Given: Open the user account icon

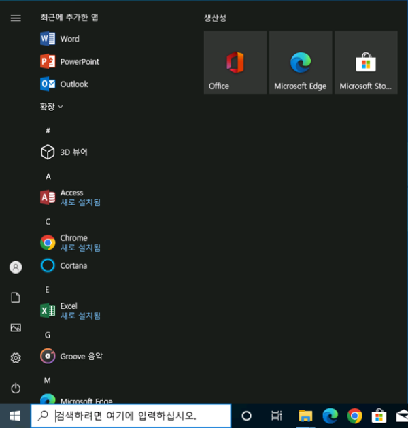Looking at the screenshot, I should click(16, 267).
